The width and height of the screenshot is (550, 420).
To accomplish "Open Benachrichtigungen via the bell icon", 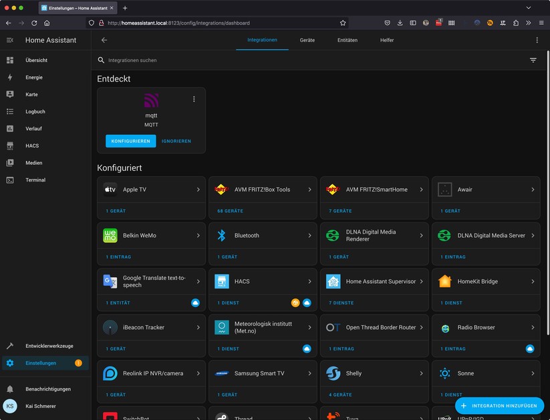I will coord(56,389).
